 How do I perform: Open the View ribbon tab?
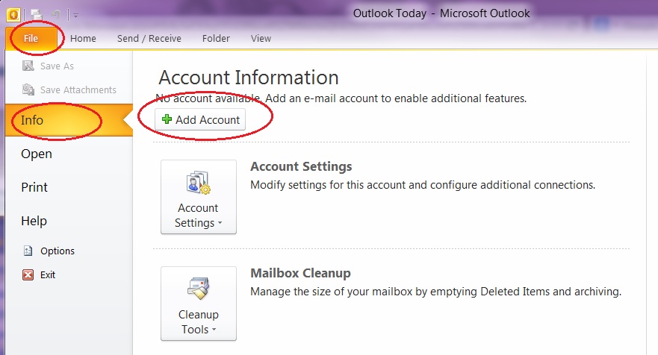pyautogui.click(x=261, y=39)
